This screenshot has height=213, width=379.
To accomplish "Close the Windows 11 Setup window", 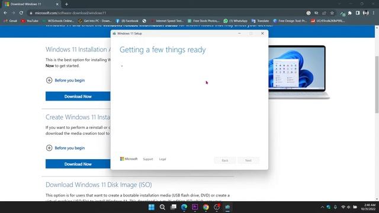I will pyautogui.click(x=262, y=33).
